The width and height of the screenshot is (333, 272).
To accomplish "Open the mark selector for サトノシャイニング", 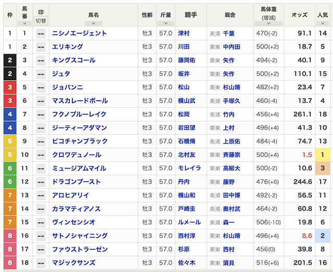I will point(41,237).
